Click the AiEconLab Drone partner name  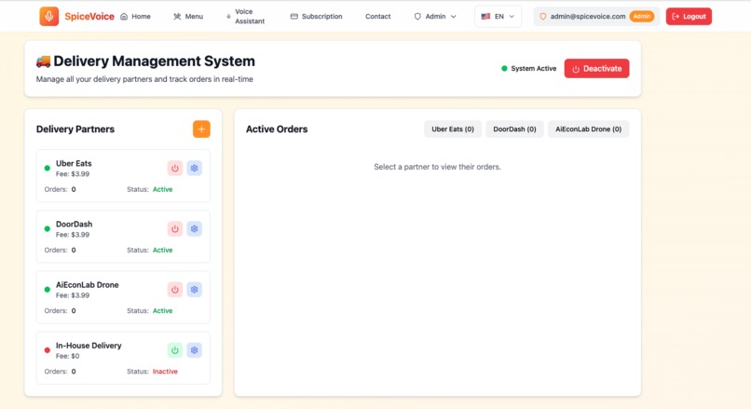pos(88,284)
